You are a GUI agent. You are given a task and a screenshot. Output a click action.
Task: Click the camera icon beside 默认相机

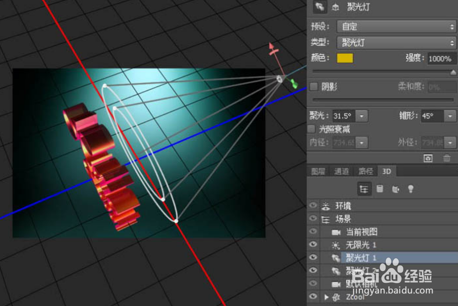pyautogui.click(x=336, y=284)
